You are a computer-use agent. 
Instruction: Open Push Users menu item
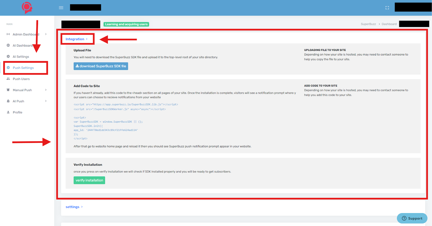tap(21, 79)
